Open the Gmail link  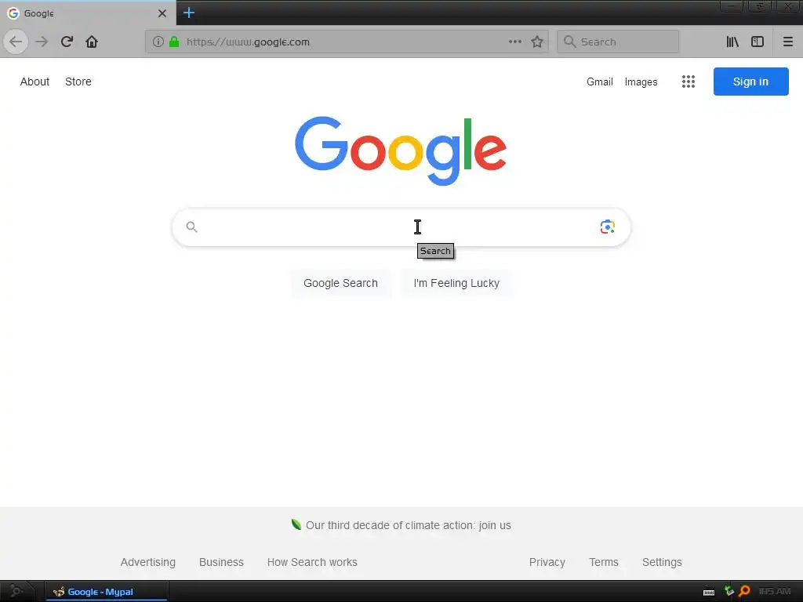600,82
